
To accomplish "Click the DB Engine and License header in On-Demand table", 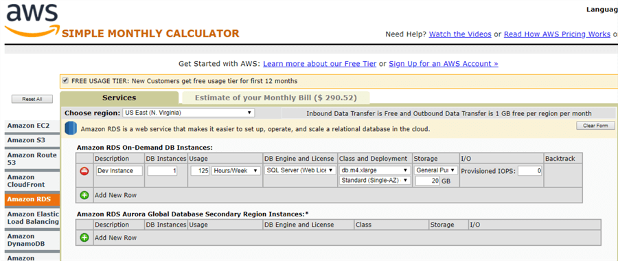I will pos(299,159).
